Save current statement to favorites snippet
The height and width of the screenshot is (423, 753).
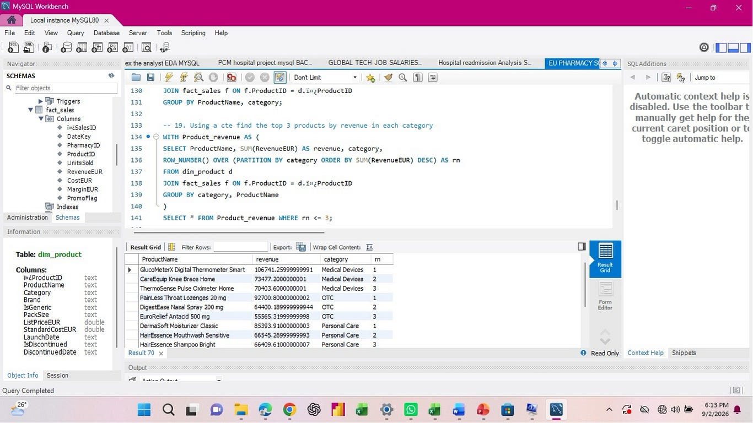click(x=370, y=78)
